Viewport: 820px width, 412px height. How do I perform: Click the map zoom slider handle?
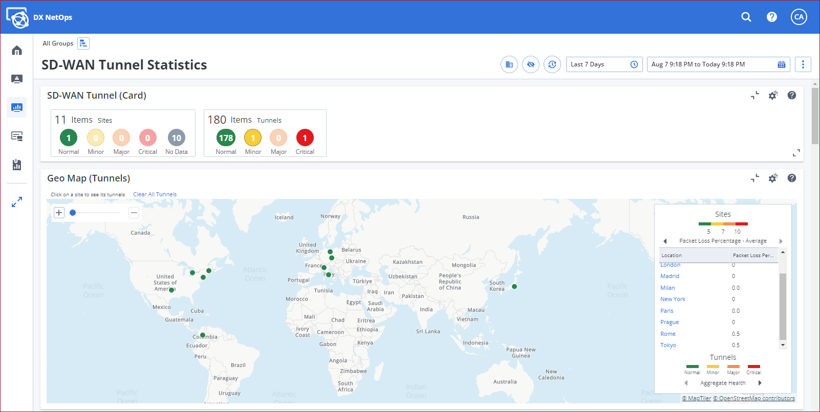click(73, 213)
